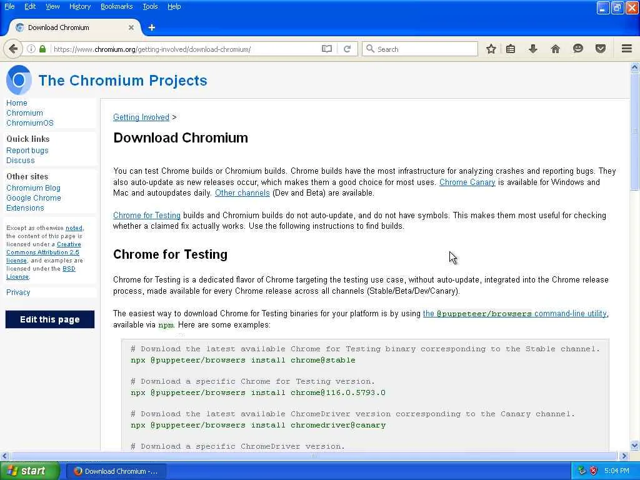Viewport: 640px width, 480px height.
Task: Open the Extensions link
Action: click(x=25, y=207)
